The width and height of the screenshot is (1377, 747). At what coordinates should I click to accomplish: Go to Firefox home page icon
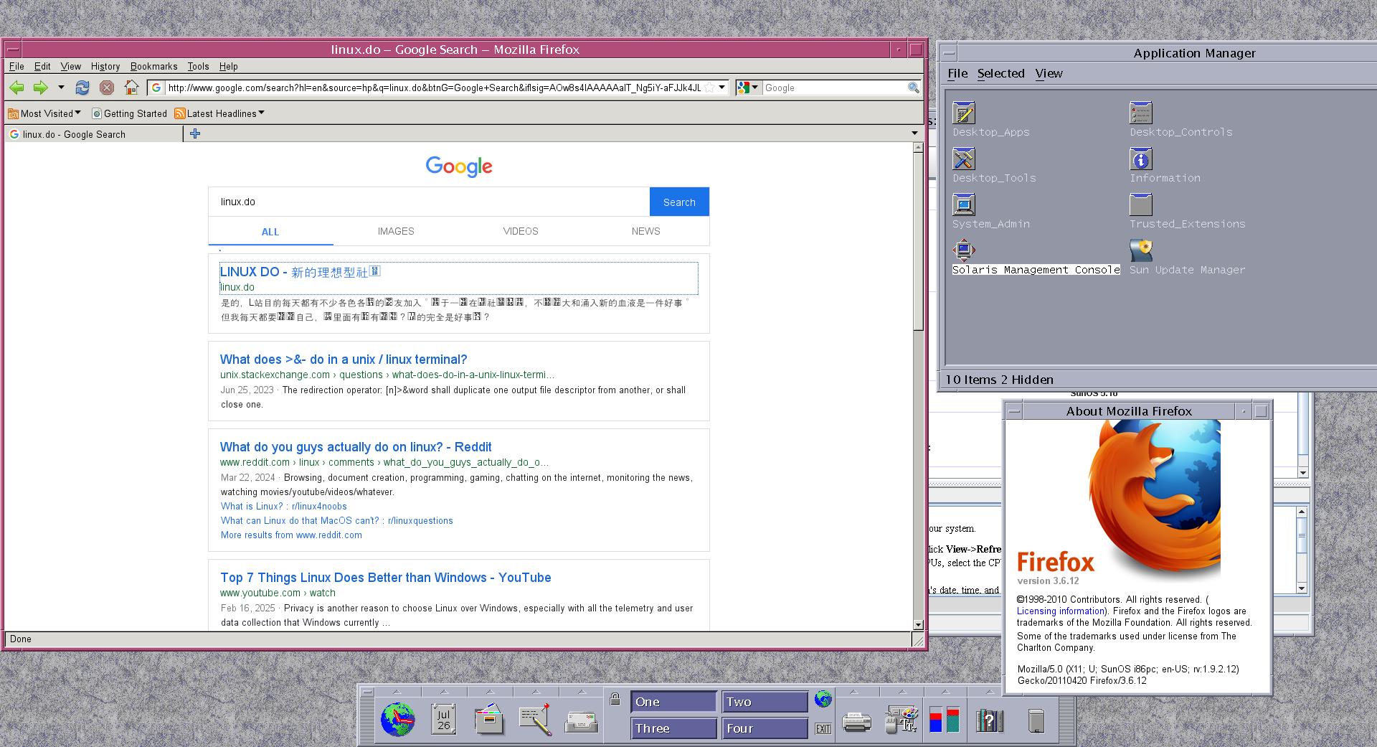coord(131,88)
